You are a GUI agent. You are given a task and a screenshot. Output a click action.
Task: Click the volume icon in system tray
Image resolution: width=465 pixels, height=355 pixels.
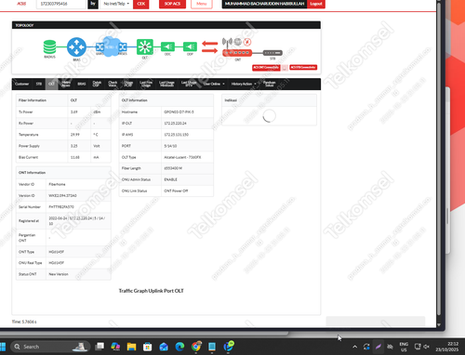click(x=427, y=347)
